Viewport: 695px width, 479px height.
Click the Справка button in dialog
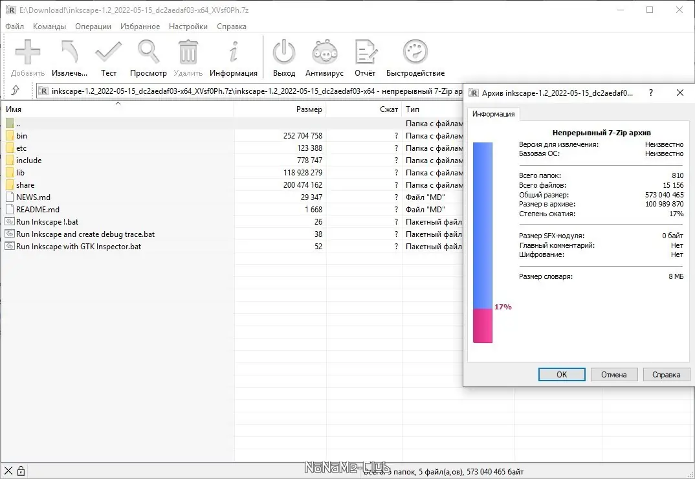pos(666,374)
